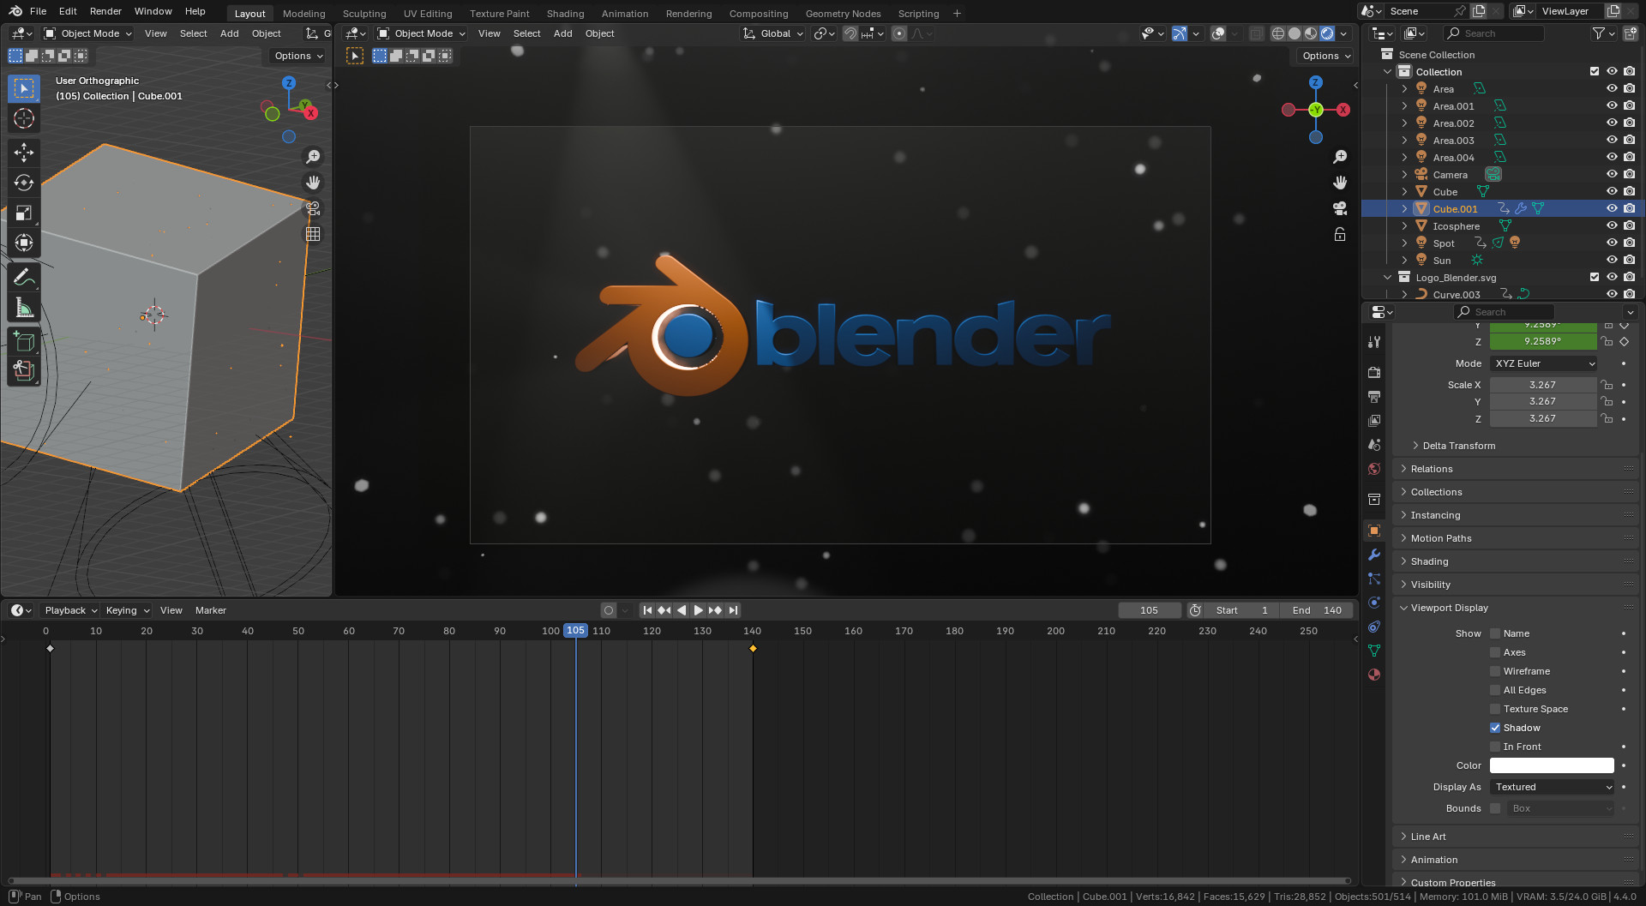Switch to the Geometry Nodes workspace tab
This screenshot has height=906, width=1646.
pos(843,14)
